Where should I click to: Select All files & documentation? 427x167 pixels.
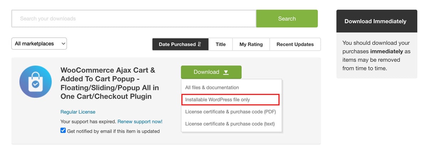click(212, 87)
